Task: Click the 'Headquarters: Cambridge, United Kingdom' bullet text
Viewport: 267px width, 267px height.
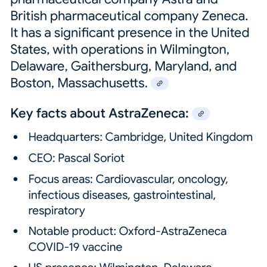Action: click(x=140, y=137)
